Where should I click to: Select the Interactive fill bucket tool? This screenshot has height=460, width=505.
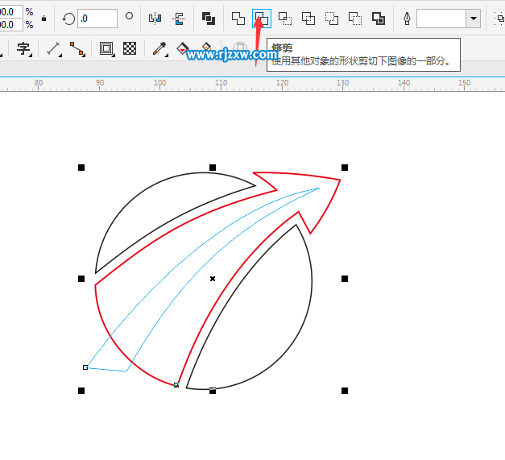coord(183,48)
